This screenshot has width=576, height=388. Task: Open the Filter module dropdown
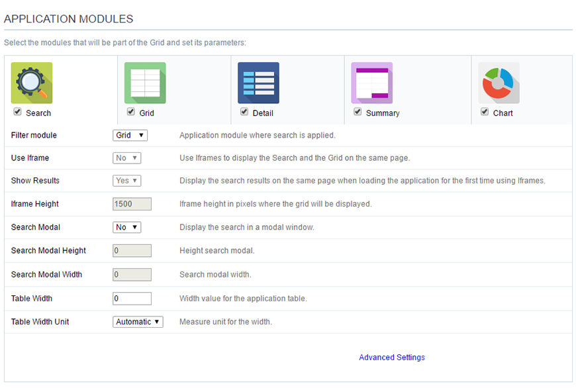point(130,134)
